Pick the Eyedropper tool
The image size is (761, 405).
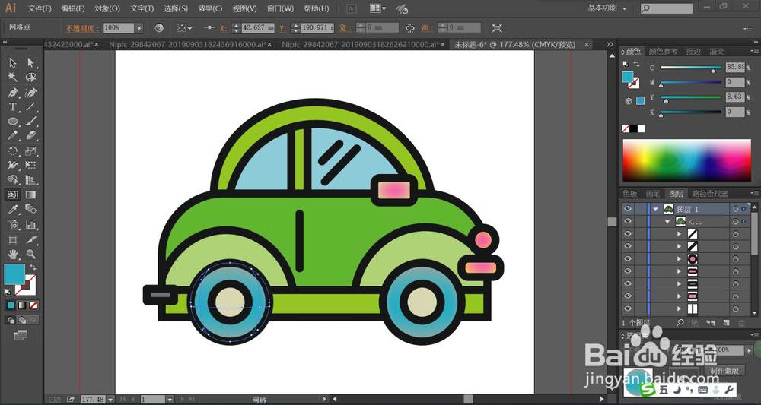point(13,209)
